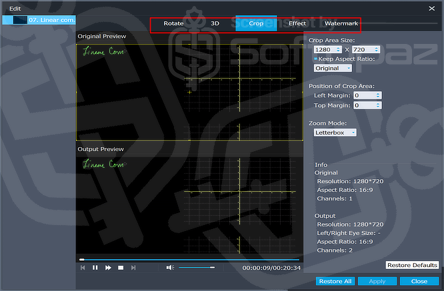Step the crop width spinner arrows
This screenshot has height=291, width=444.
click(339, 50)
